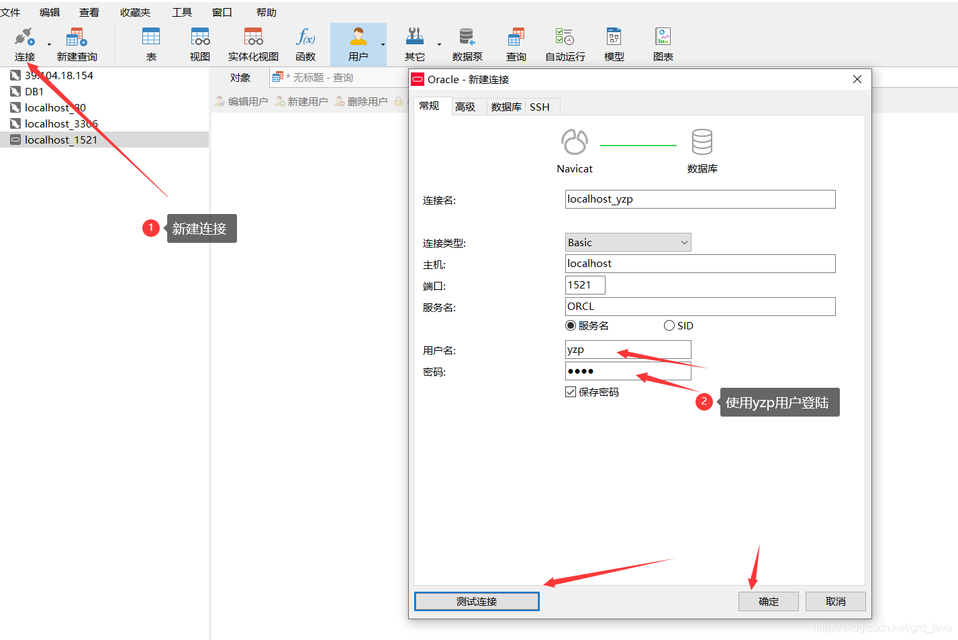Close the Oracle new connection dialog
The image size is (958, 640).
click(857, 79)
